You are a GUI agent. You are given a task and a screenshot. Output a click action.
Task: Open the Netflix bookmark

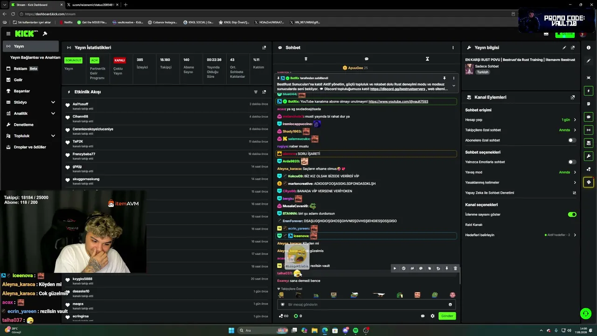(66, 22)
